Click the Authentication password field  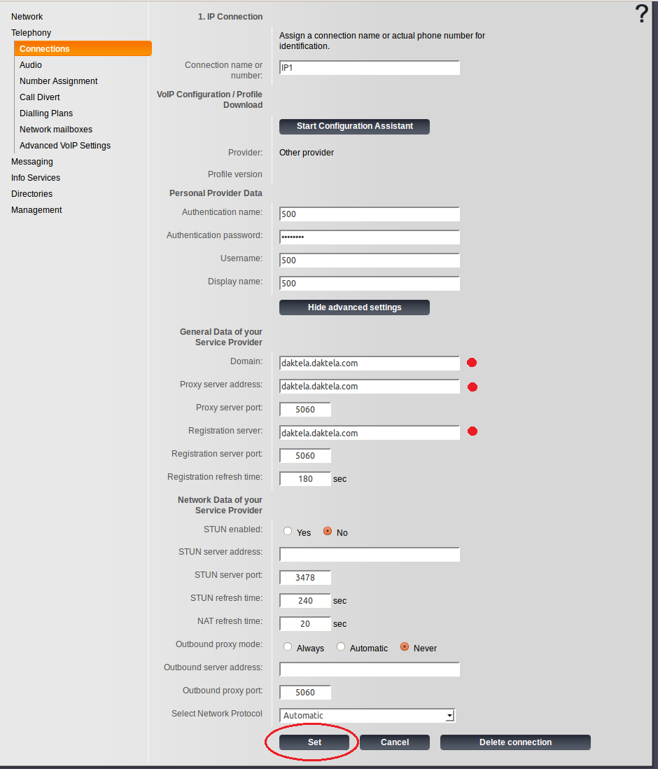[369, 237]
